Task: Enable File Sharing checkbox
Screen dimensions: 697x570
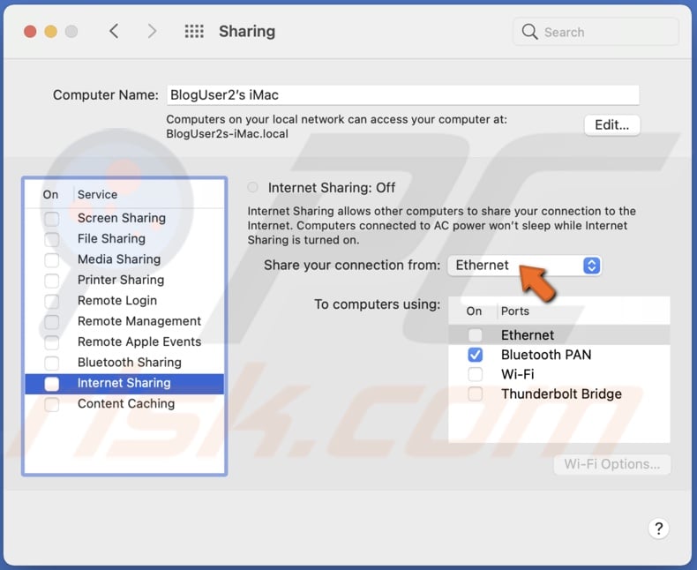Action: pos(51,239)
